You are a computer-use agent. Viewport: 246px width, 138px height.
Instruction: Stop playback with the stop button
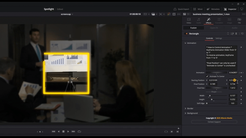[63, 132]
